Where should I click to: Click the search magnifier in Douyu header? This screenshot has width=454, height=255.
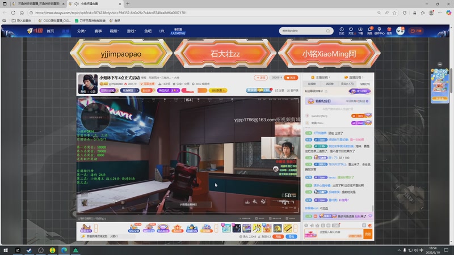click(328, 31)
